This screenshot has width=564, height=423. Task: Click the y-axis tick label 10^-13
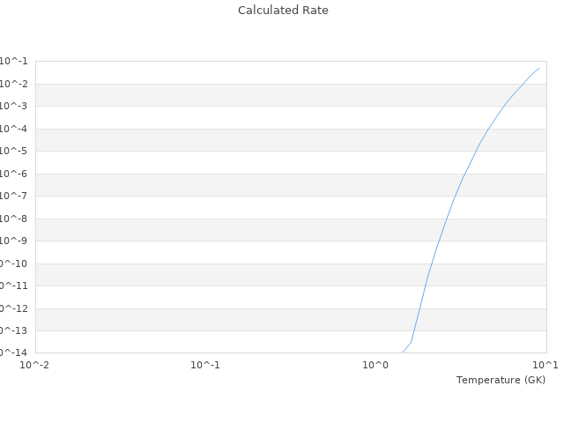13,330
